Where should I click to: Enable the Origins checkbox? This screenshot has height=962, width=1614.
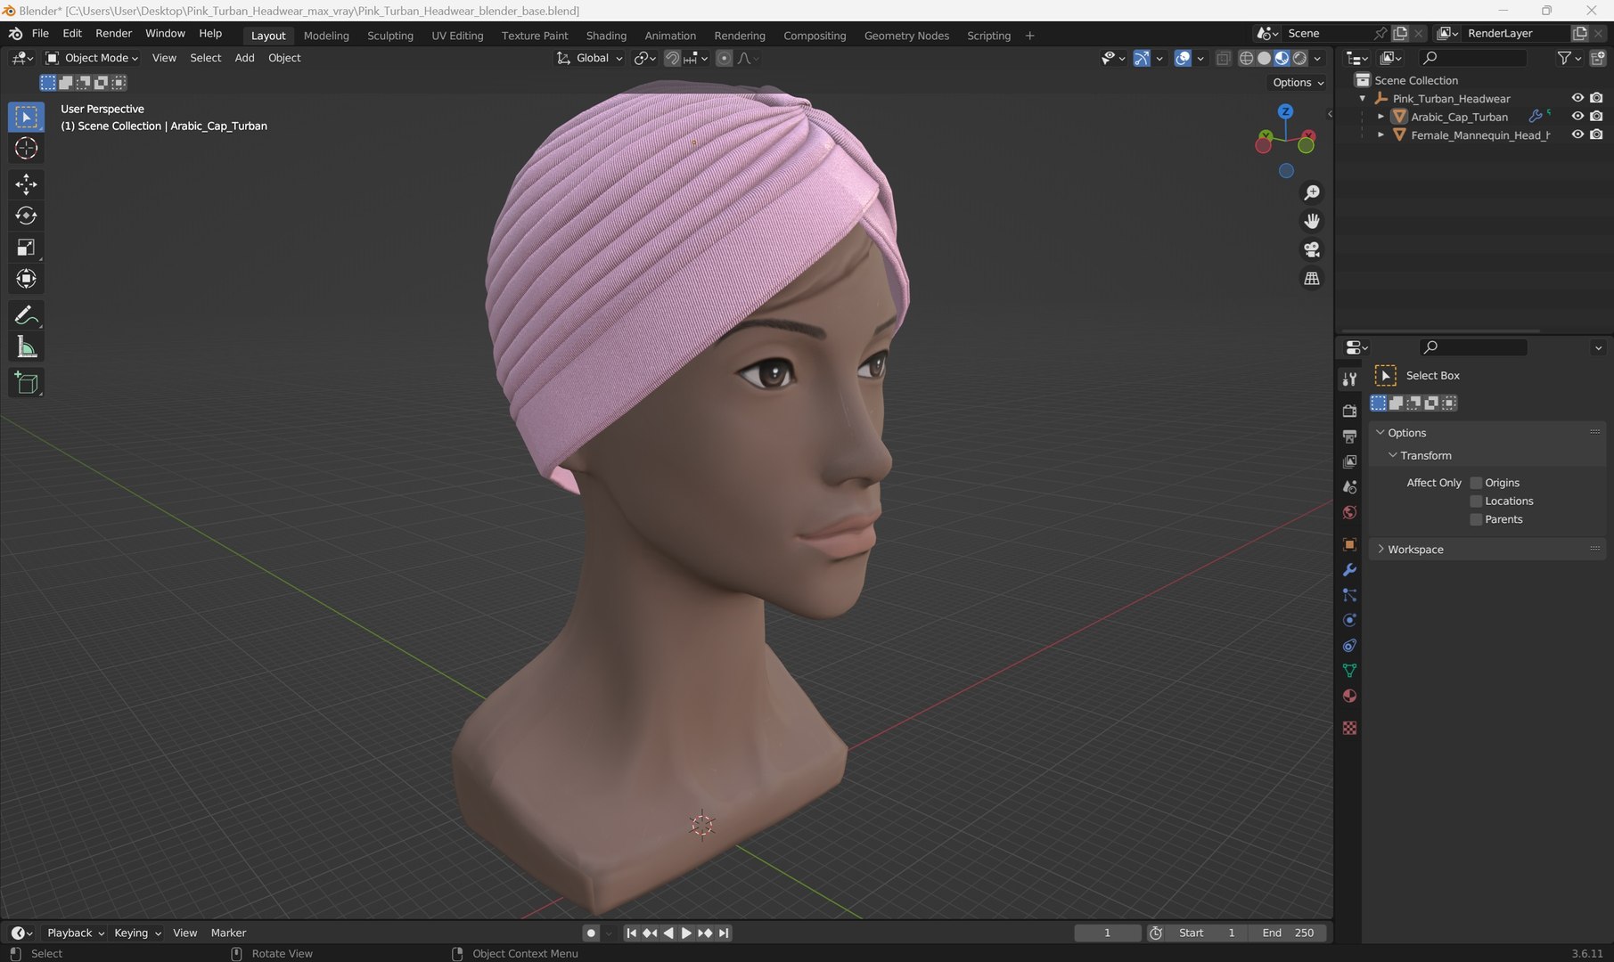point(1476,483)
